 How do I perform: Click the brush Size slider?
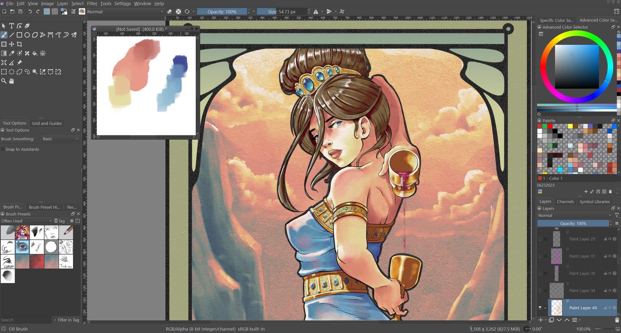[282, 12]
